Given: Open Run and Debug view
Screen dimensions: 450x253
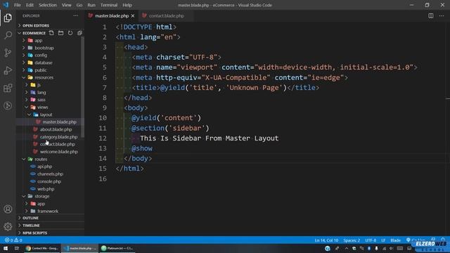Looking at the screenshot, I should click(8, 70).
